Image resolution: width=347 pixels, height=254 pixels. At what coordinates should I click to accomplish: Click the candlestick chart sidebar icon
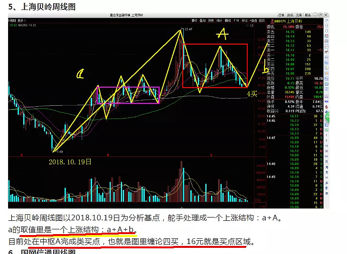tap(327, 52)
